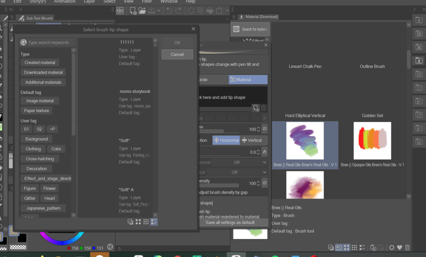Click the Thickness dynamics button beside 100
The height and width of the screenshot is (257, 426).
tap(264, 129)
